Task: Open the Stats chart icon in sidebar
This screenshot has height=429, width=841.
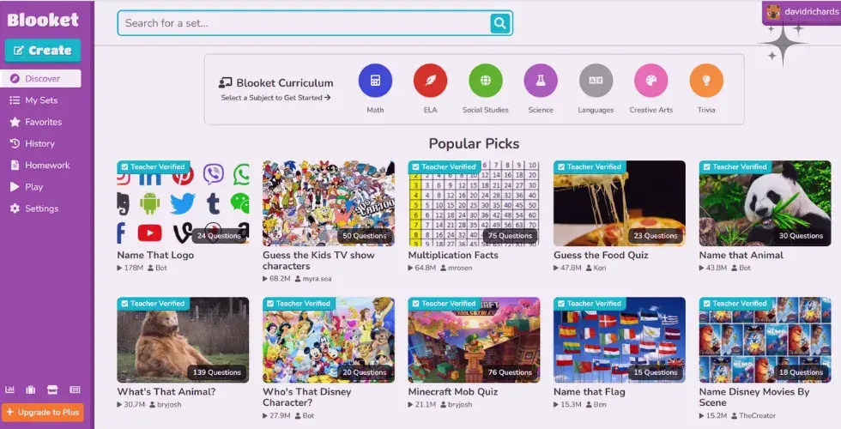Action: tap(9, 390)
